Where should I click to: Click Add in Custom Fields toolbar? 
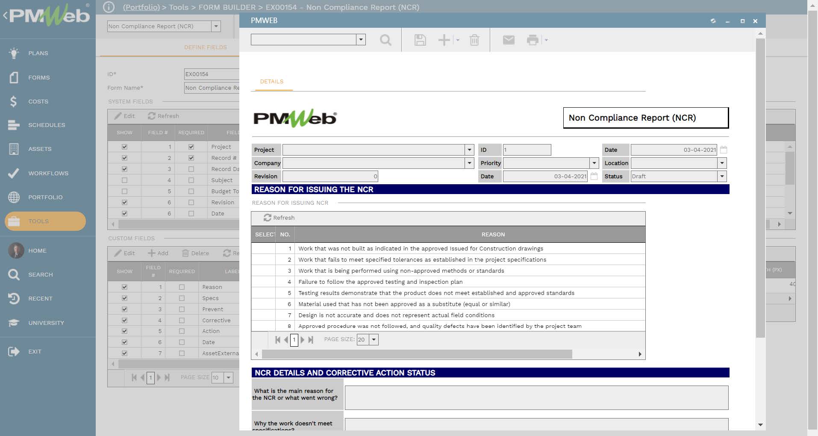tap(158, 253)
